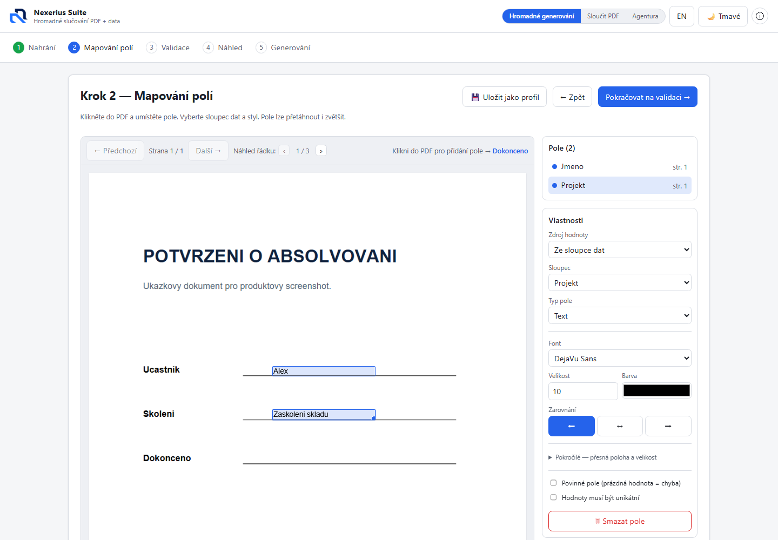This screenshot has width=778, height=540.
Task: Click Pokračovat na validaci button
Action: pyautogui.click(x=647, y=97)
